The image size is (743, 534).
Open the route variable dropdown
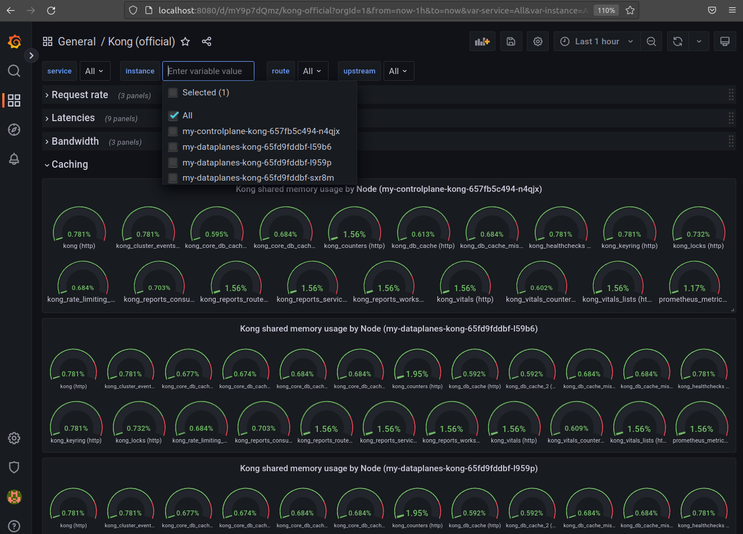[312, 71]
